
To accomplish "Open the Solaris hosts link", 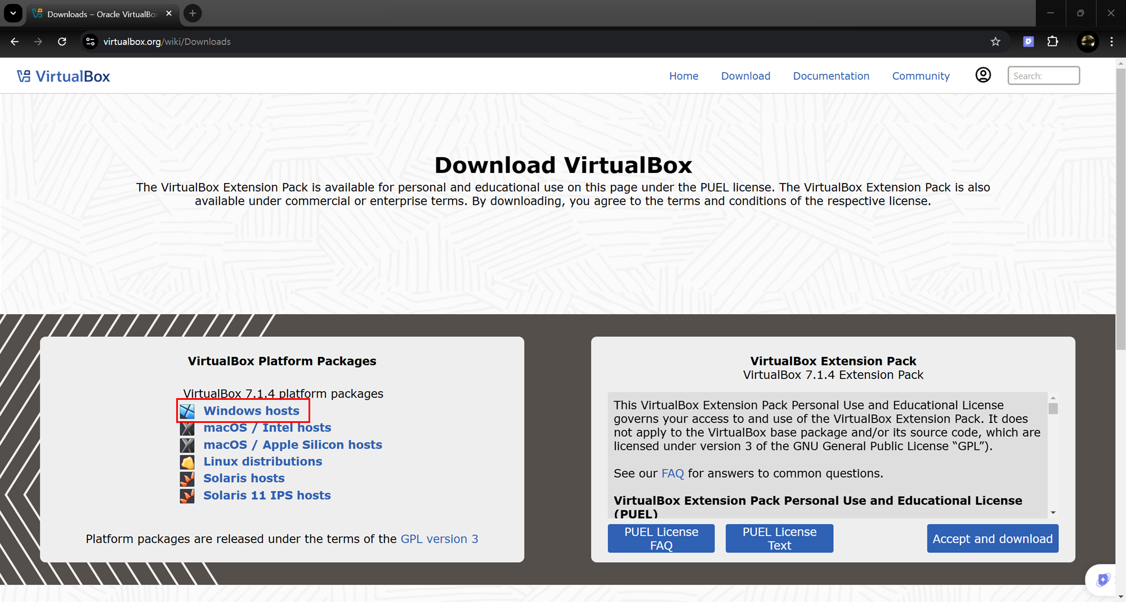I will [244, 478].
